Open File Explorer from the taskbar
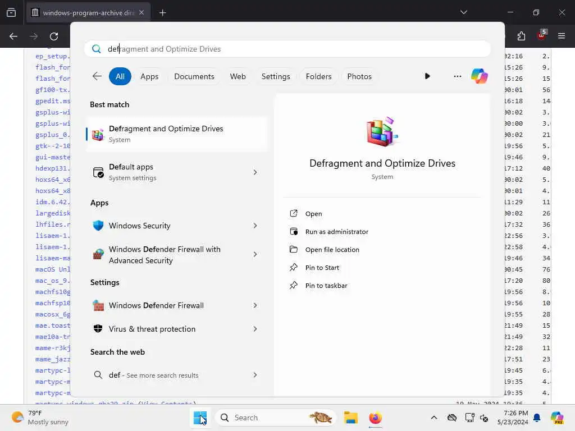The image size is (575, 431). coord(350,418)
